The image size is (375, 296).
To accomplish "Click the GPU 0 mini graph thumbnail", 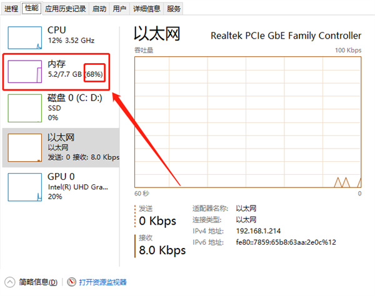I will point(24,187).
